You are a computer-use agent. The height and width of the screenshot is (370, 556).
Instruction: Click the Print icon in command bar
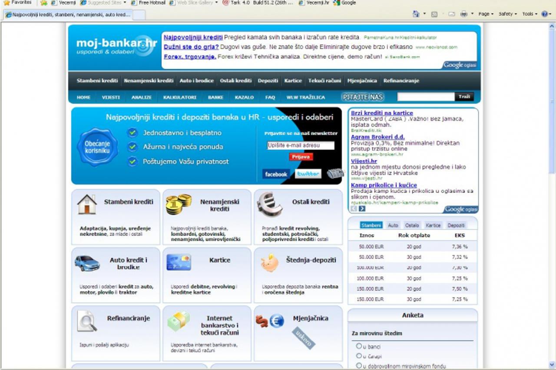point(463,14)
